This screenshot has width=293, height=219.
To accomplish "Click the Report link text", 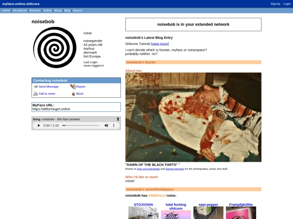I will (x=81, y=87).
